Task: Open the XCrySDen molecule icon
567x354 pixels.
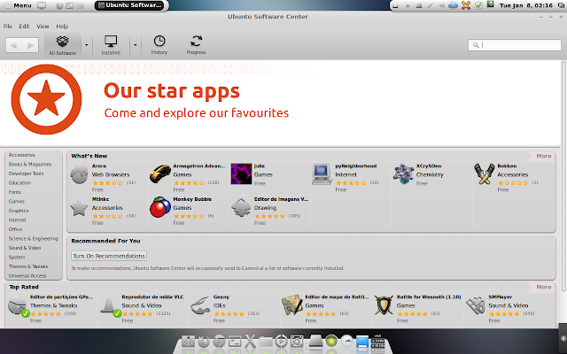Action: 403,173
